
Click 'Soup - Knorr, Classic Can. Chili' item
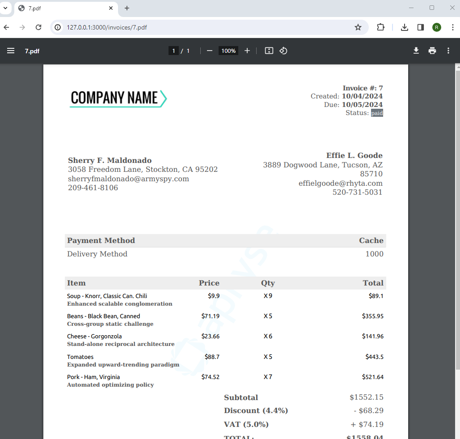click(107, 296)
